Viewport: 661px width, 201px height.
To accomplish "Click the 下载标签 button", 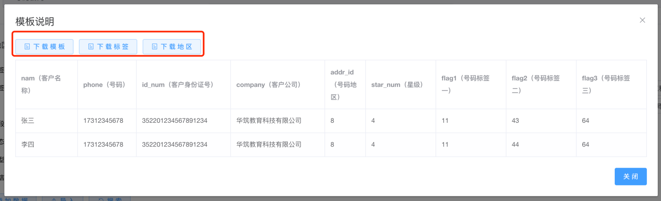I will 108,47.
